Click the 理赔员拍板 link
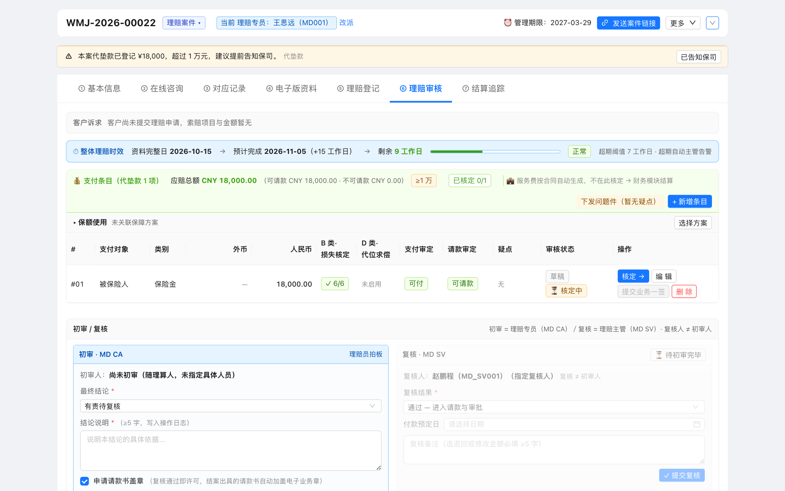Viewport: 785px width, 491px height. point(366,354)
